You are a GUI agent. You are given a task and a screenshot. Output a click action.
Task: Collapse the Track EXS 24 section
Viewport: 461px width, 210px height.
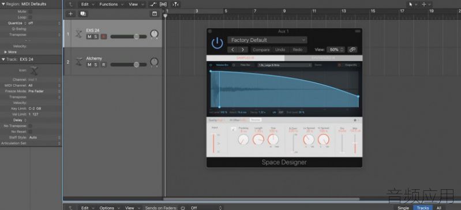(x=3, y=59)
